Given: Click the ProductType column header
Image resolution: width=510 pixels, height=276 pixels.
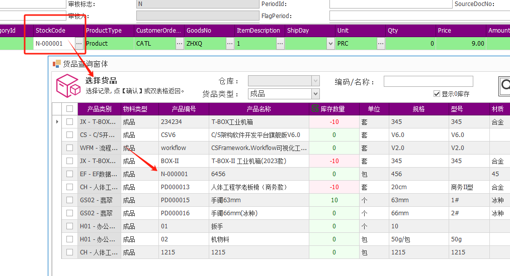Looking at the screenshot, I should click(109, 31).
